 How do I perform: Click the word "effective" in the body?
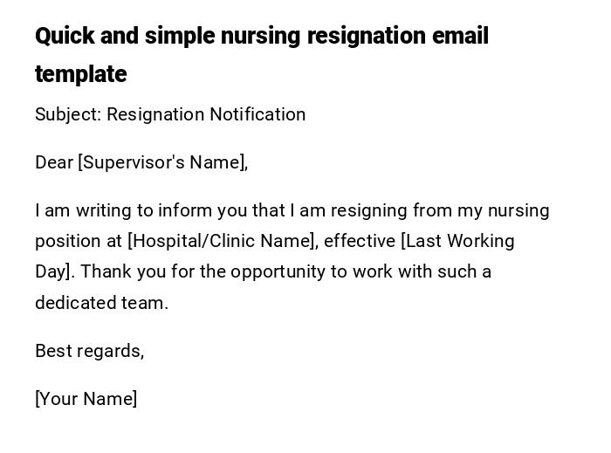point(359,241)
